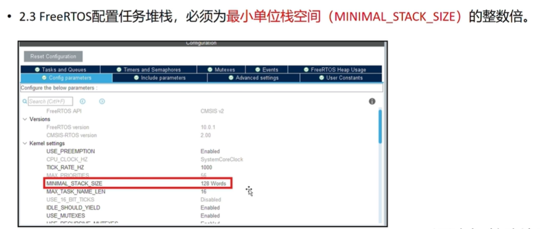
Task: Click the USE_16_BIT_TICKS row
Action: (x=71, y=199)
